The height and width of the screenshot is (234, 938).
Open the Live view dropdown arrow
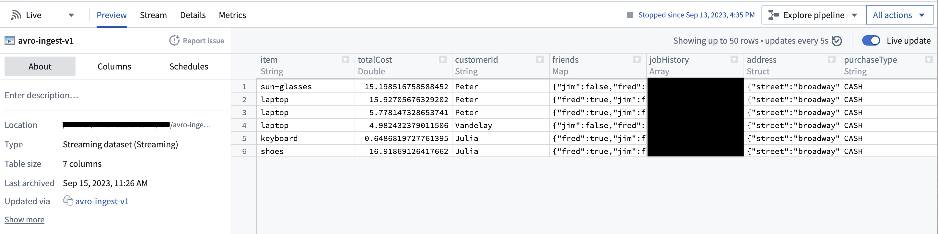71,15
